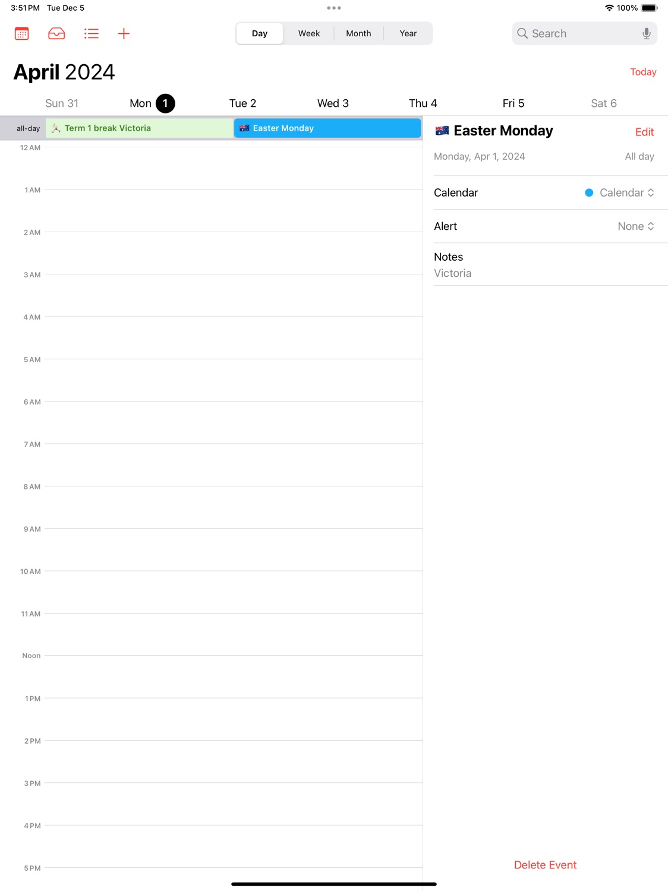This screenshot has height=891, width=668.
Task: Tap the 'Monday, Apr 1, 2024' date text
Action: point(479,156)
